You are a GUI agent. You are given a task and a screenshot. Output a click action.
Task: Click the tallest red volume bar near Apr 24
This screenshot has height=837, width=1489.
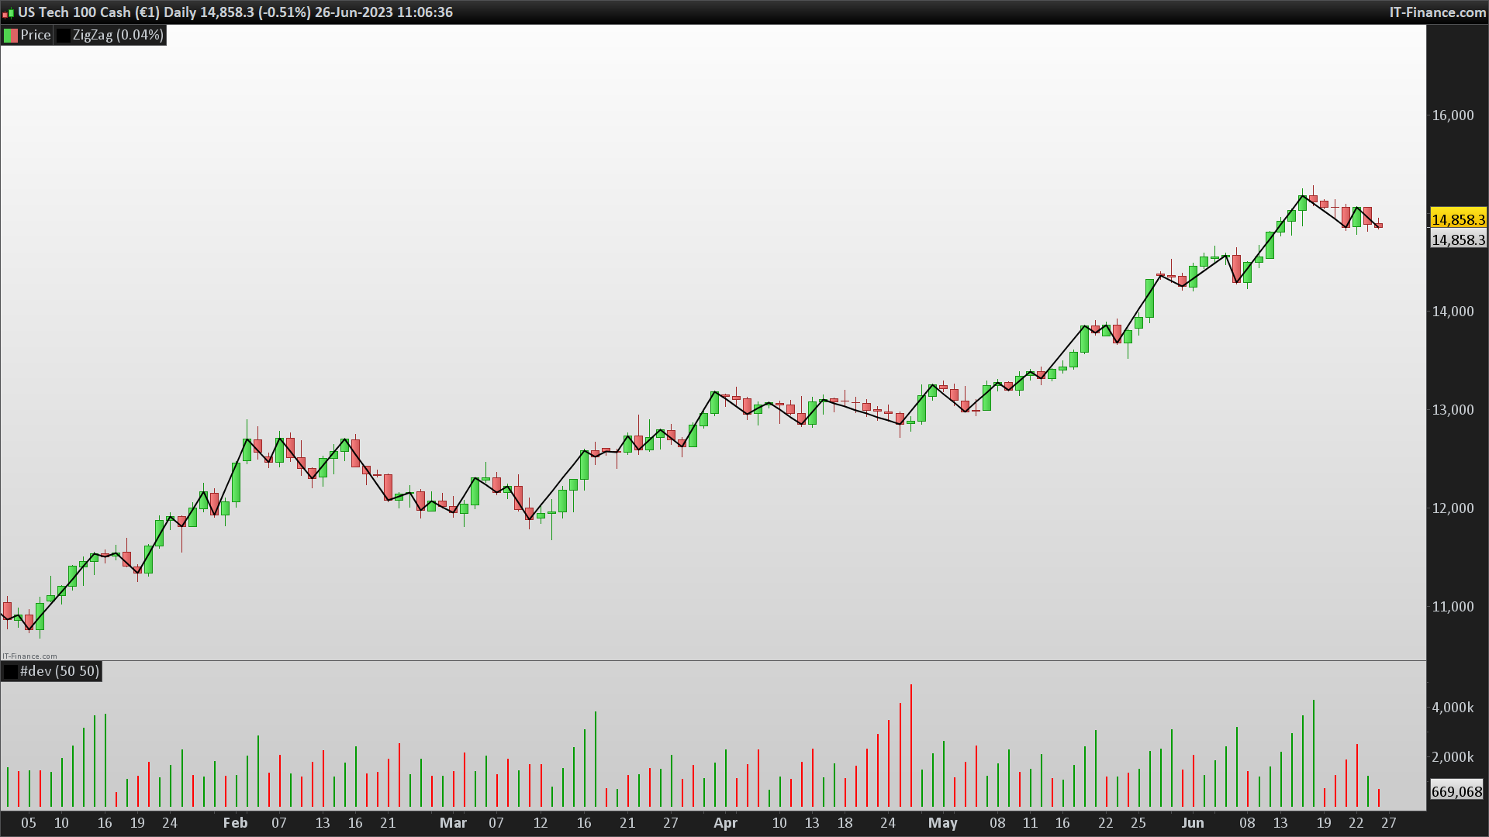click(910, 744)
